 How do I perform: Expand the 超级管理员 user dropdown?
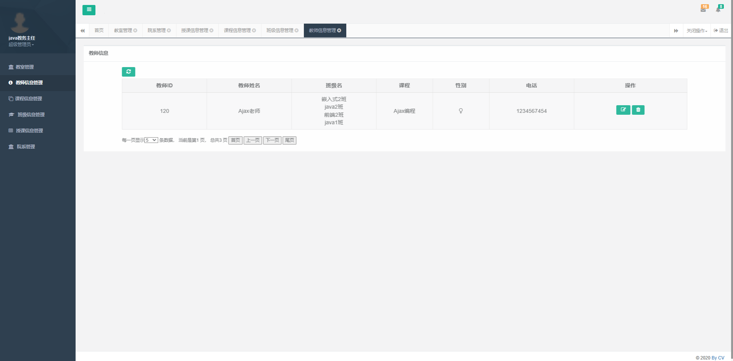[x=21, y=45]
